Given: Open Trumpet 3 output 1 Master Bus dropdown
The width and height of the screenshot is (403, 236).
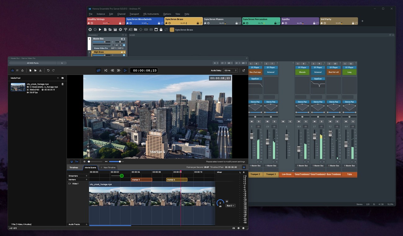Looking at the screenshot, I should pyautogui.click(x=271, y=166).
